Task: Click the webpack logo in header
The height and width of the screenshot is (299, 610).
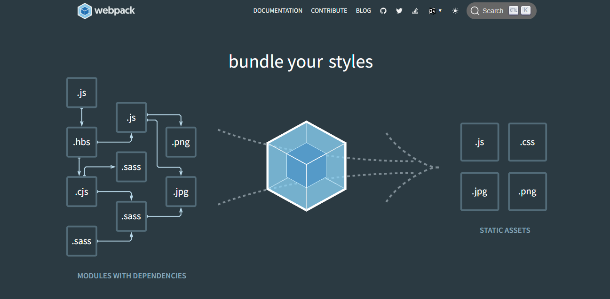Action: [106, 10]
